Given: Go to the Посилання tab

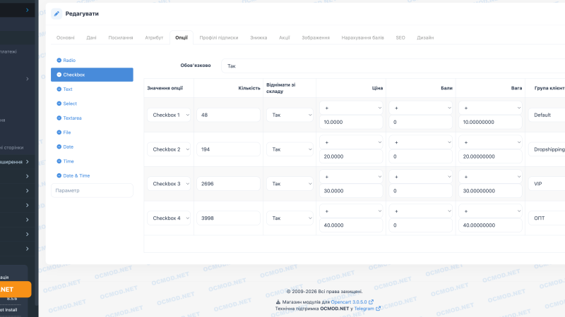Looking at the screenshot, I should 121,37.
